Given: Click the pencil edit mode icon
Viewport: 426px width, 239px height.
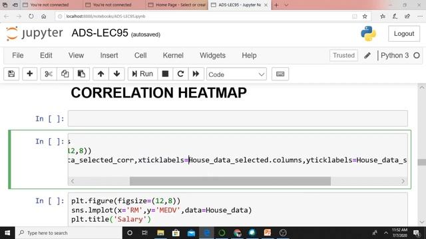Looking at the screenshot, I should [x=367, y=56].
